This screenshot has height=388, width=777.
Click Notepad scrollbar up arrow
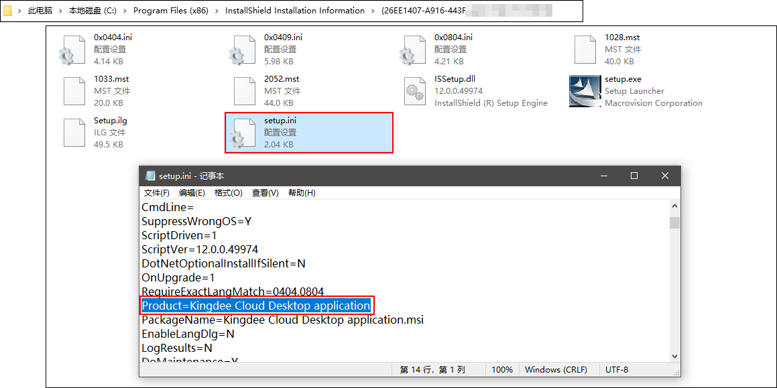[674, 206]
